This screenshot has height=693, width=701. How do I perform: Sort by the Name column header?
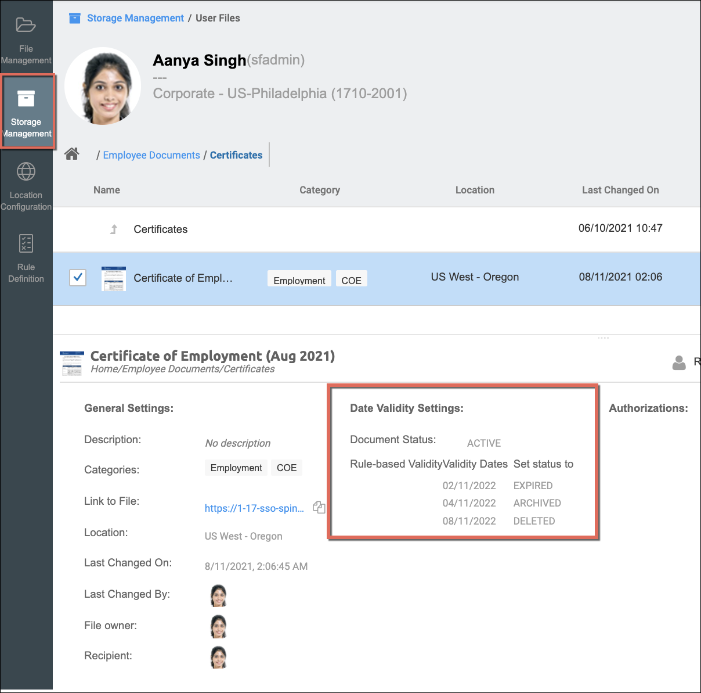click(x=107, y=190)
